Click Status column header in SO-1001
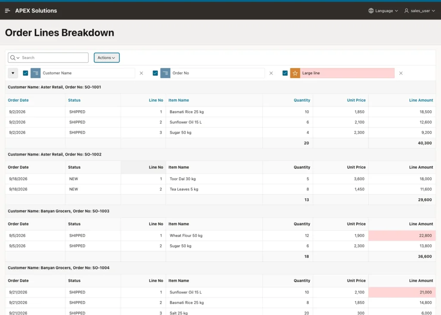Screen dimensions: 441x315 point(74,100)
